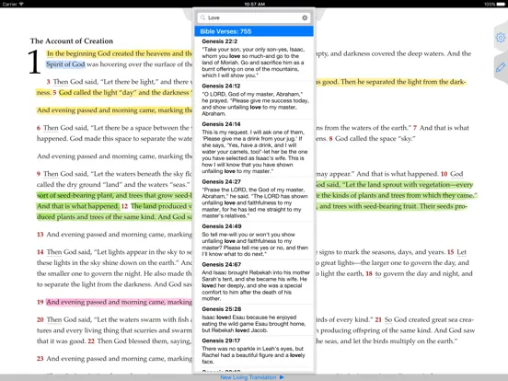Tap the yellow-highlighted verse 'In the beginning God created'
The width and height of the screenshot is (508, 381).
pyautogui.click(x=120, y=53)
